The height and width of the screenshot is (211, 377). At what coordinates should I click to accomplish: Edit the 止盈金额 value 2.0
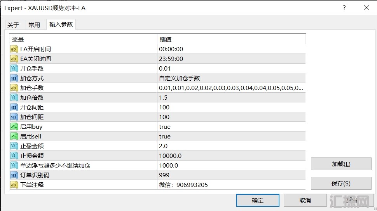click(231, 146)
